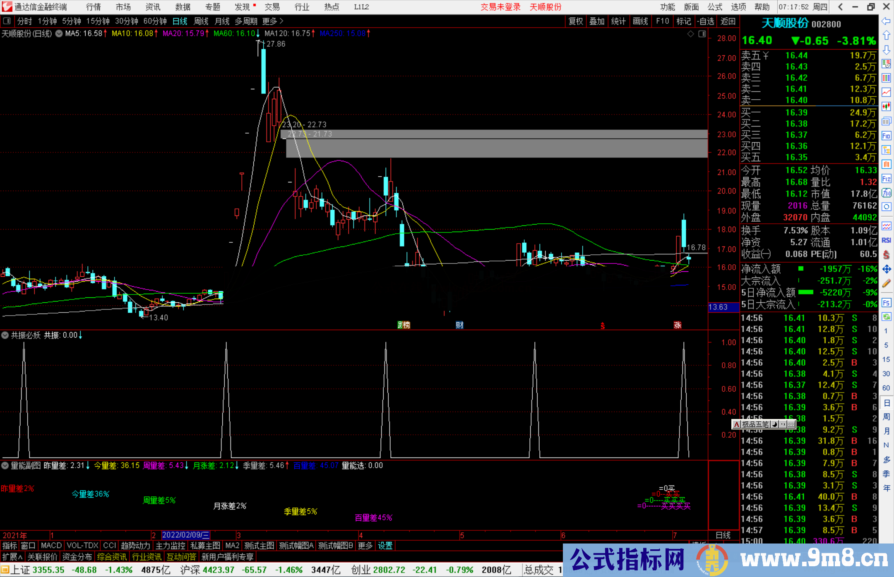Click the RSI indicator sidebar icon
This screenshot has width=894, height=577.
pyautogui.click(x=886, y=240)
